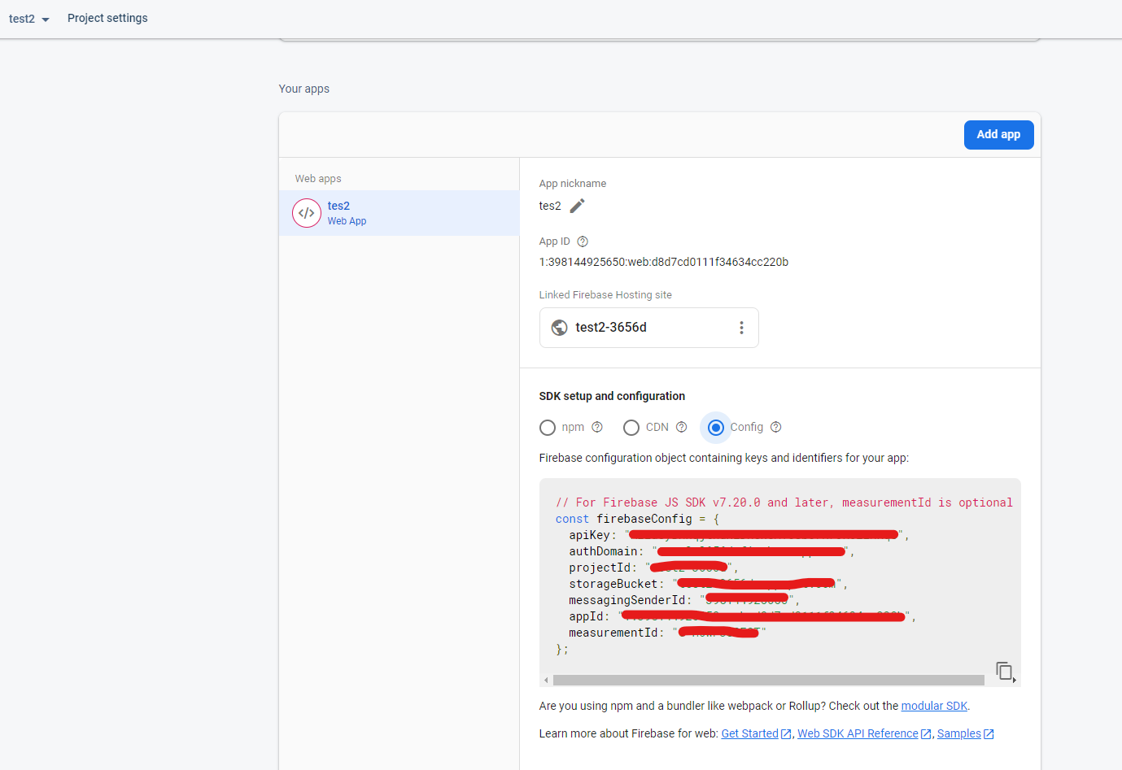Open the modular SDK link
This screenshot has height=770, width=1122.
pos(933,705)
